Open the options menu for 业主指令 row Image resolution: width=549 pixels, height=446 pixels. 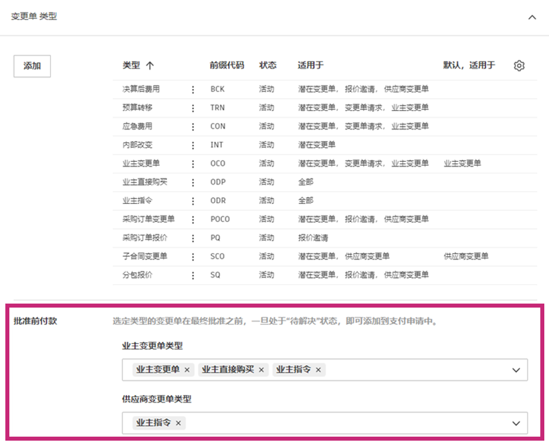pyautogui.click(x=194, y=201)
